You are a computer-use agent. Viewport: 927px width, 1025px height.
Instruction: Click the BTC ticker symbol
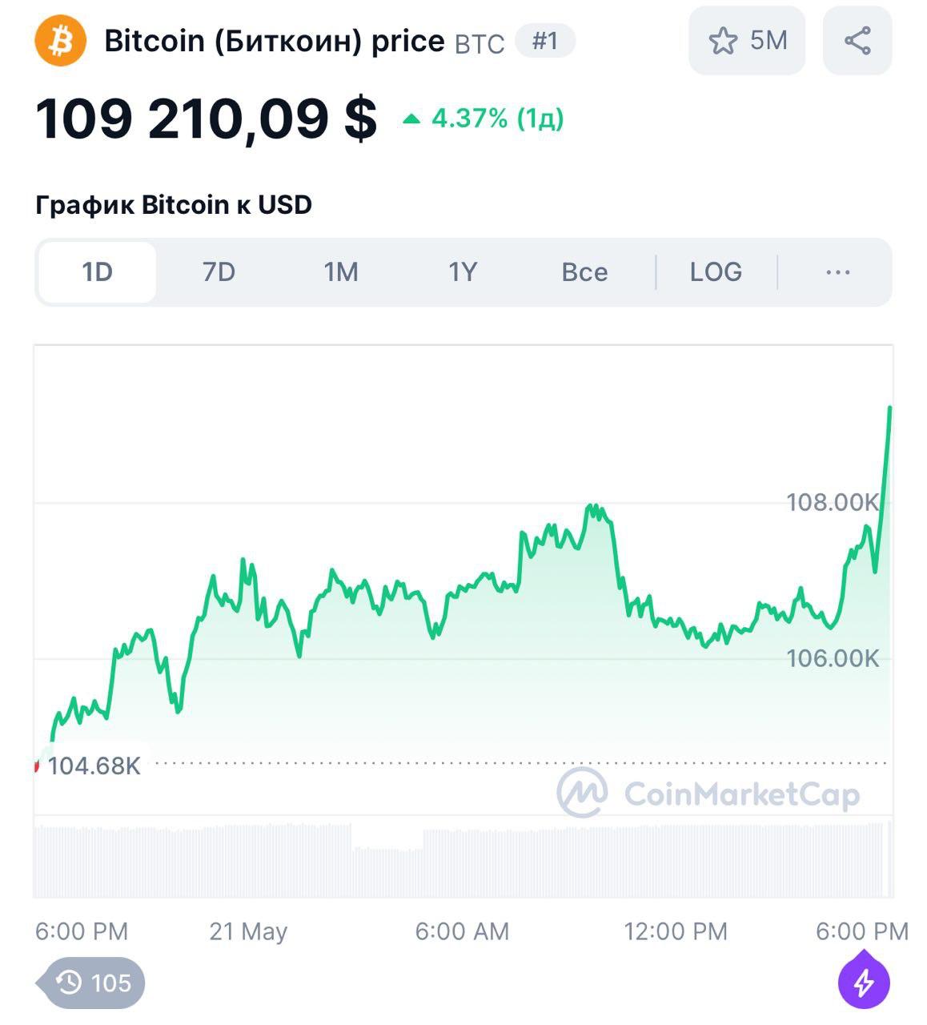[x=480, y=44]
